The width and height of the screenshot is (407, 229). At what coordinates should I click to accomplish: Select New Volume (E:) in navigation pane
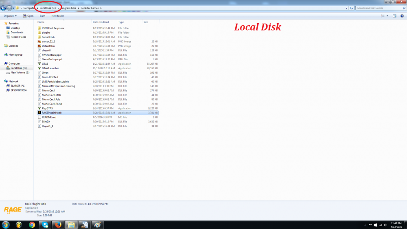20,72
